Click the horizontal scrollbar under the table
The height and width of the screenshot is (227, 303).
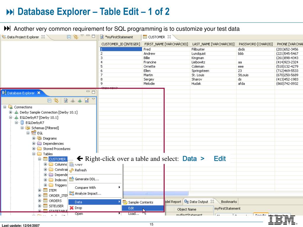155,193
